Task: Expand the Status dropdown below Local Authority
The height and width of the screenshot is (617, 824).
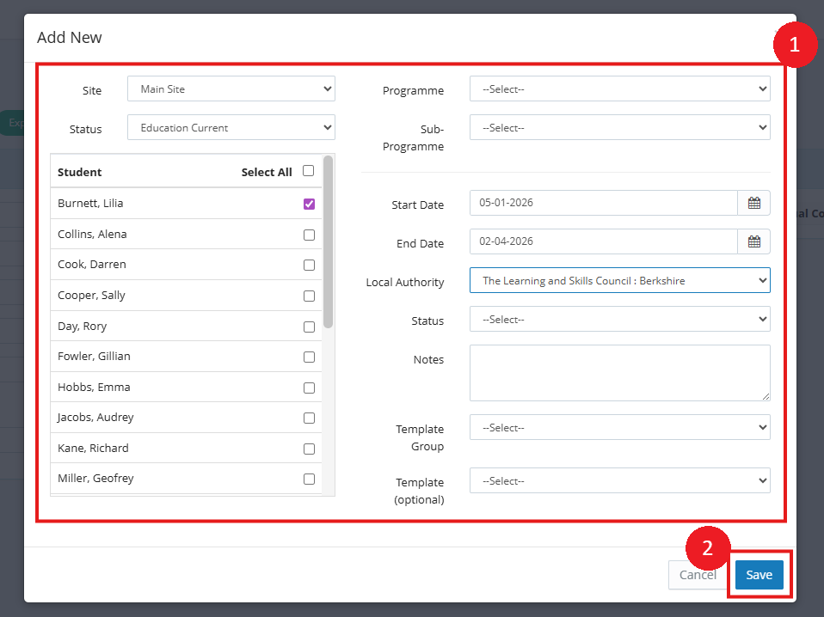Action: [620, 320]
